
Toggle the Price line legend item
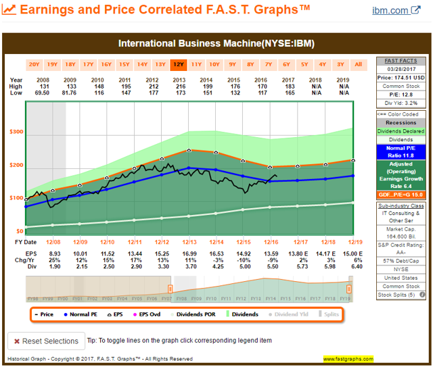pyautogui.click(x=44, y=314)
